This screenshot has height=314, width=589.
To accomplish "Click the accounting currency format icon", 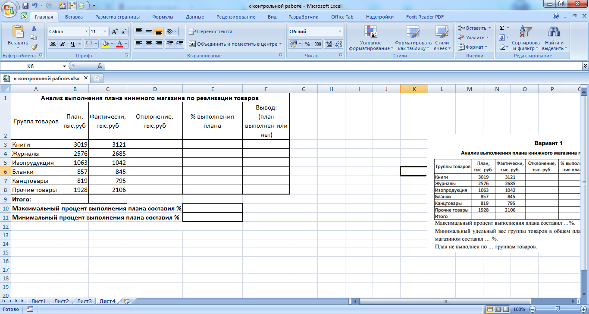I will pos(293,44).
